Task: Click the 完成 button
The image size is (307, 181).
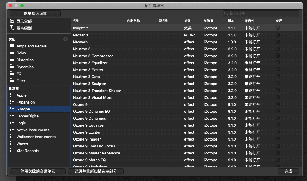Action: click(288, 171)
